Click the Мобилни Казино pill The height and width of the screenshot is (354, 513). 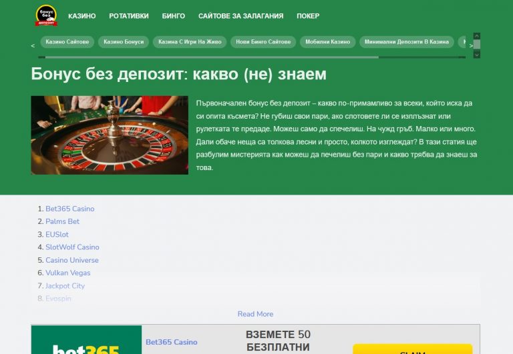pos(327,42)
